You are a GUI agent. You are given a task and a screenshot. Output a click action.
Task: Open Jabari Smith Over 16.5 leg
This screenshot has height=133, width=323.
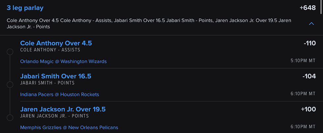(56, 76)
